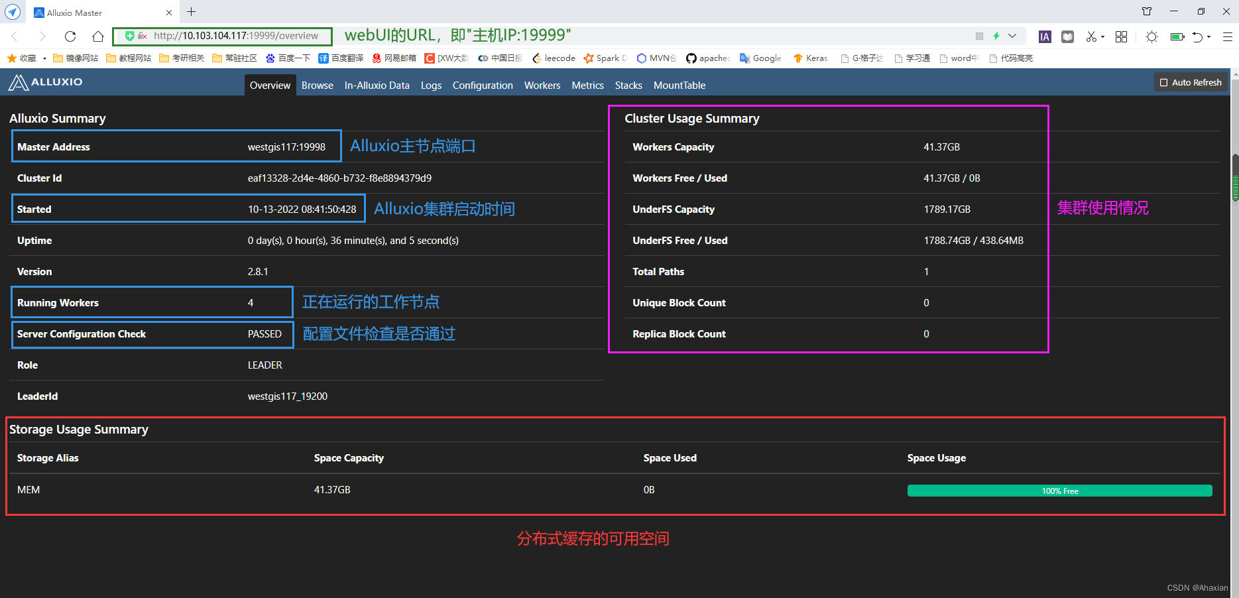Open the In-Alluxio Data tab

coord(377,86)
